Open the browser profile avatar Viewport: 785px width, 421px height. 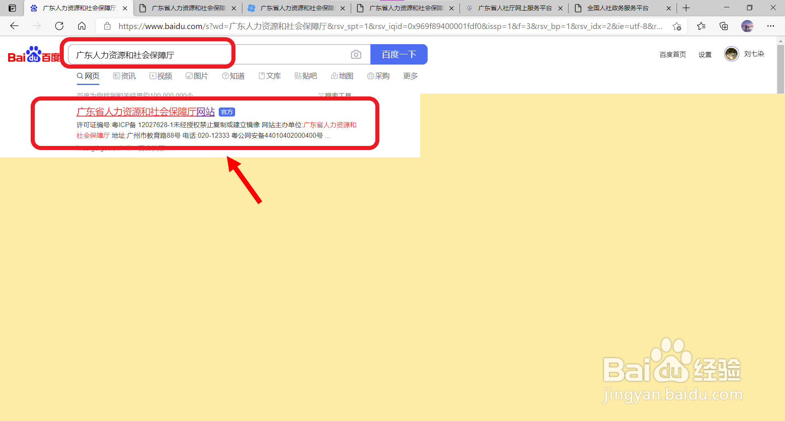click(747, 26)
